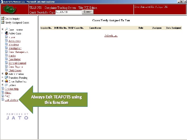Select the Transfers Pending label

(18, 78)
